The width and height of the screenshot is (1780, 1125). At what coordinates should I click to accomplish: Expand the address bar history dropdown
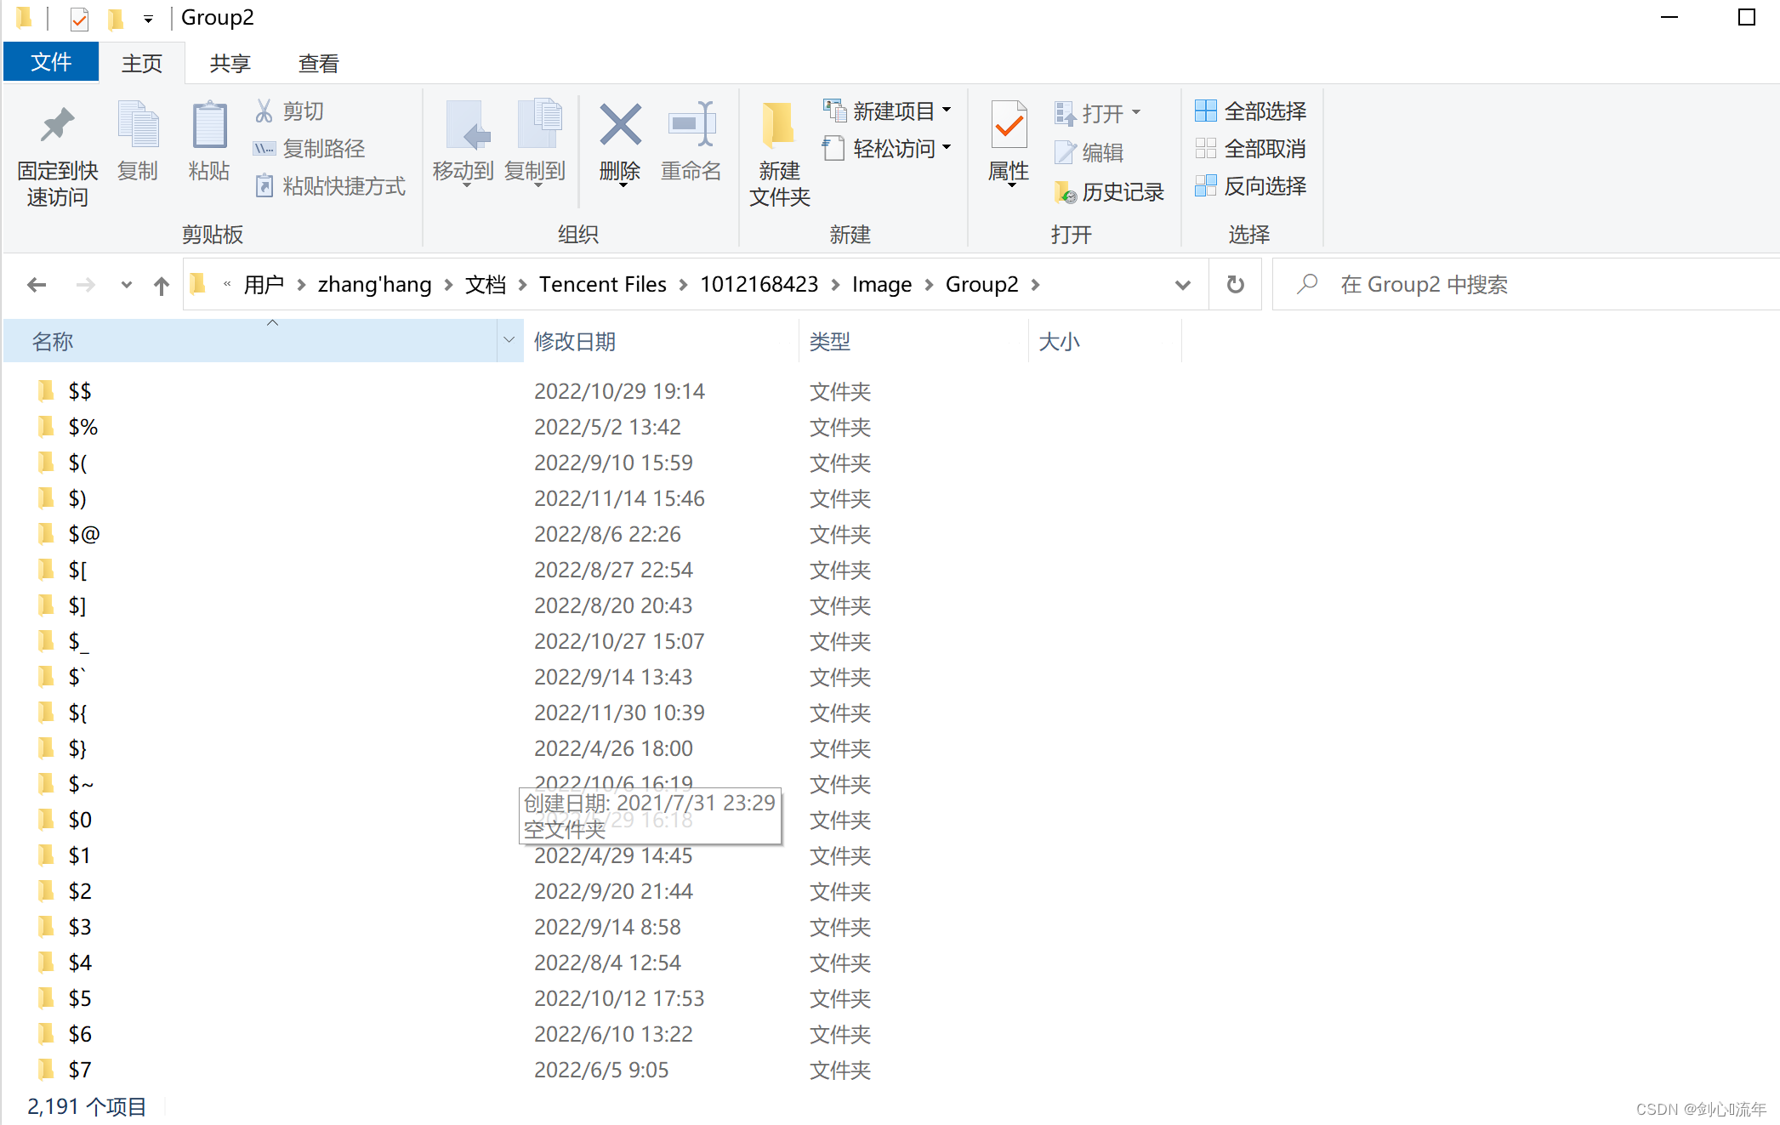click(x=1182, y=285)
